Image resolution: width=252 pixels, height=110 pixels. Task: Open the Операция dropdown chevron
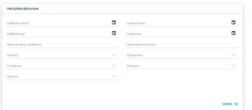[x=234, y=66]
